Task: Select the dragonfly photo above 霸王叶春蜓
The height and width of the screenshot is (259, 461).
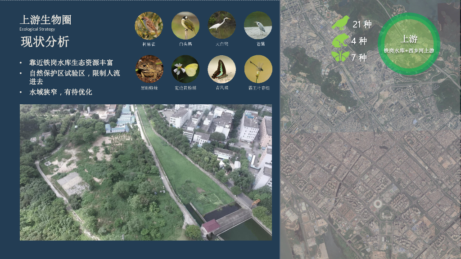Action: tap(258, 69)
